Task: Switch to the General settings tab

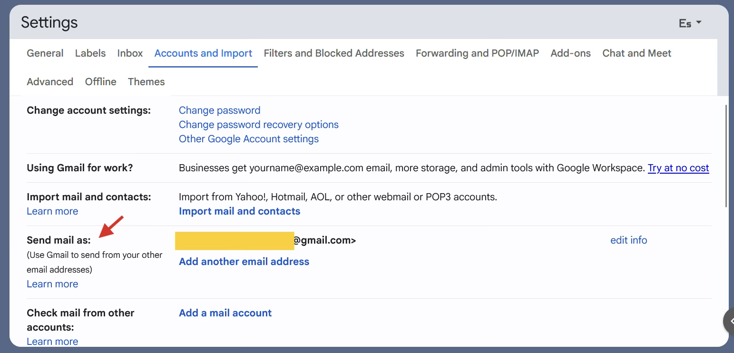Action: point(45,53)
